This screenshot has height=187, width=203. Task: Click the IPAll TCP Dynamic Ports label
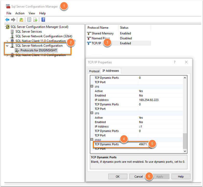107,144
